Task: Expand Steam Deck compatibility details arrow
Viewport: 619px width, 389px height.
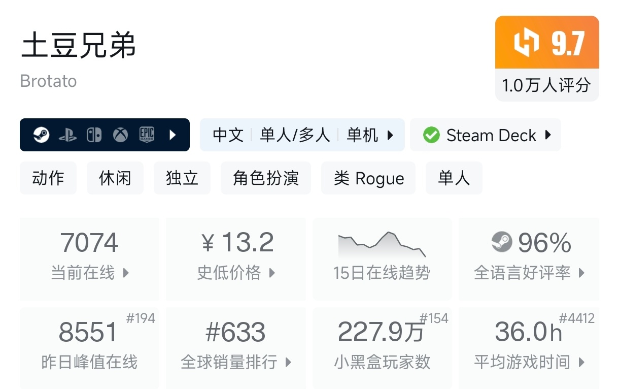Action: coord(548,135)
